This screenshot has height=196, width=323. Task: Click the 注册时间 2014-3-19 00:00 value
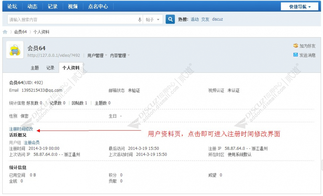pos(44,148)
